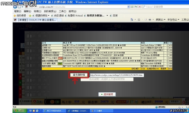Click the Home icon in command bar
This screenshot has height=113, width=189.
click(x=132, y=20)
